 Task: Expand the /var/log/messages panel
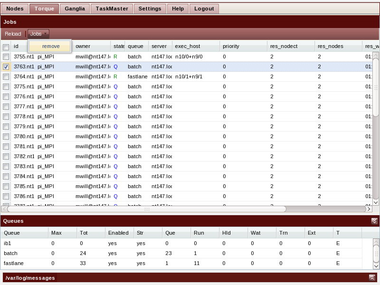point(372,278)
